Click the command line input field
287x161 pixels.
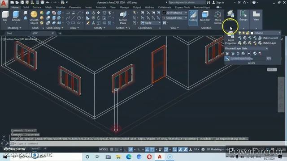coord(147,144)
